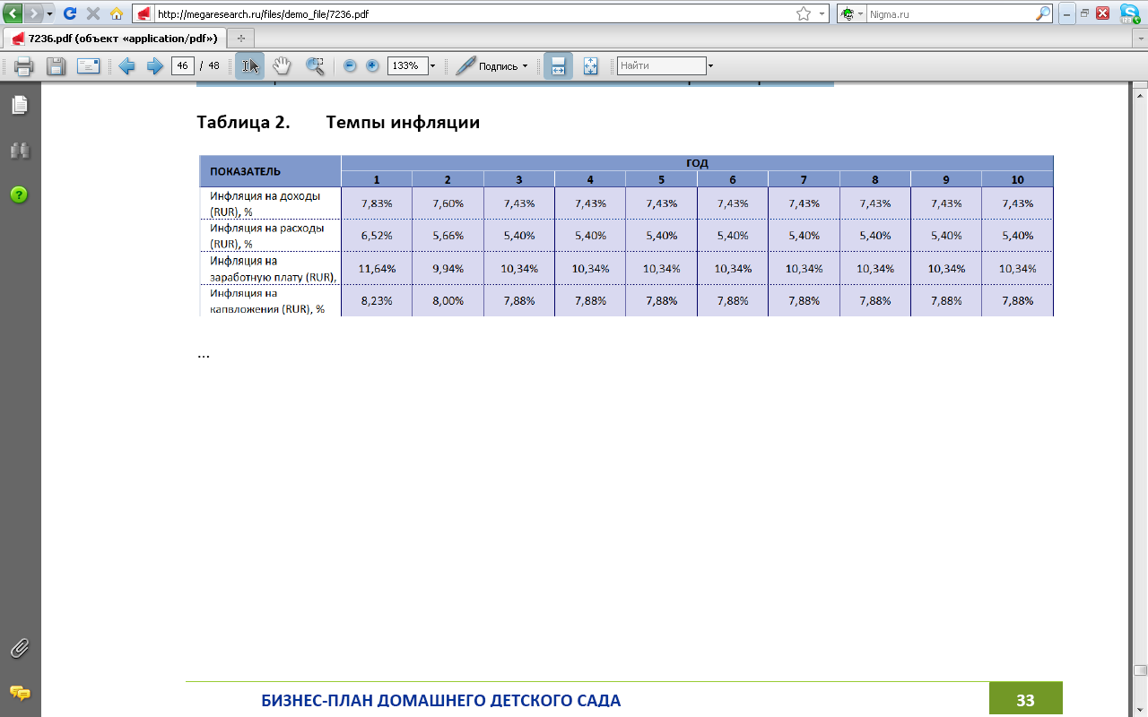This screenshot has width=1148, height=717.
Task: Click the Найти search field
Action: (x=662, y=66)
